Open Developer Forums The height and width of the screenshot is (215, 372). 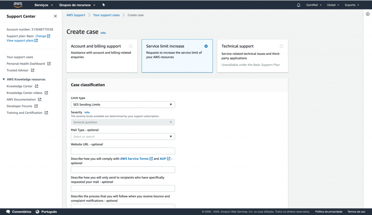pos(20,106)
